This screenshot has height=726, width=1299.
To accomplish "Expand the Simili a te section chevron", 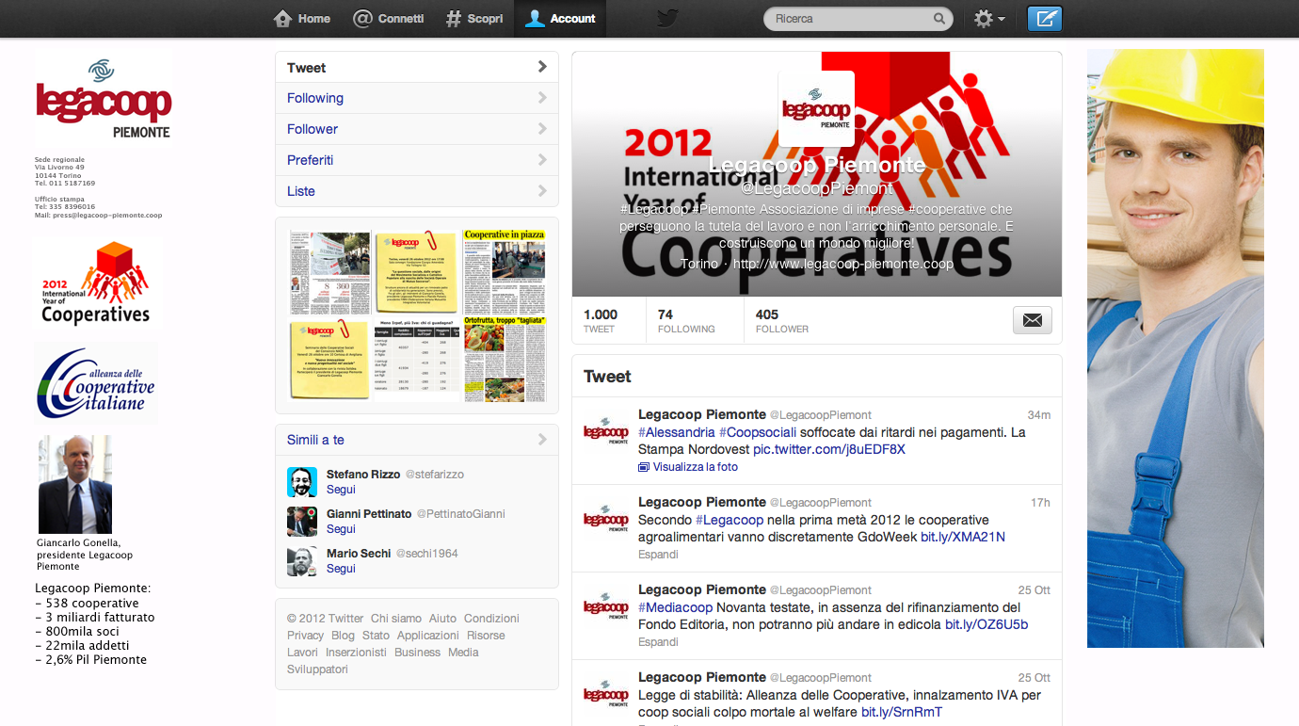I will click(542, 440).
